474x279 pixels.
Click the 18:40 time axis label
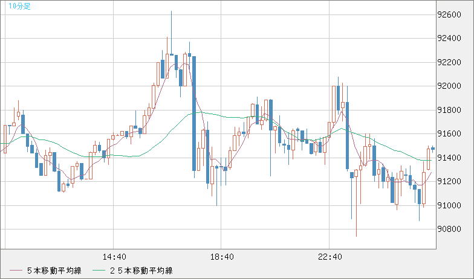point(222,257)
